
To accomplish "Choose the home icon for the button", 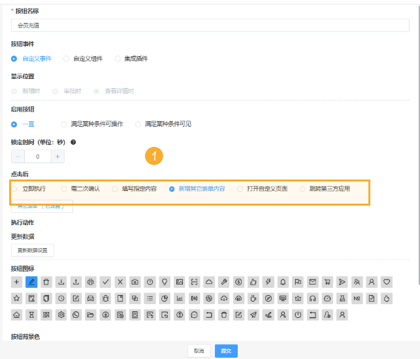I will [x=17, y=315].
